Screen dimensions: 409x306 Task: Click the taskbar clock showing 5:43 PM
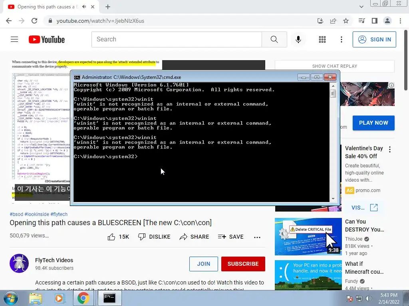[x=389, y=298]
